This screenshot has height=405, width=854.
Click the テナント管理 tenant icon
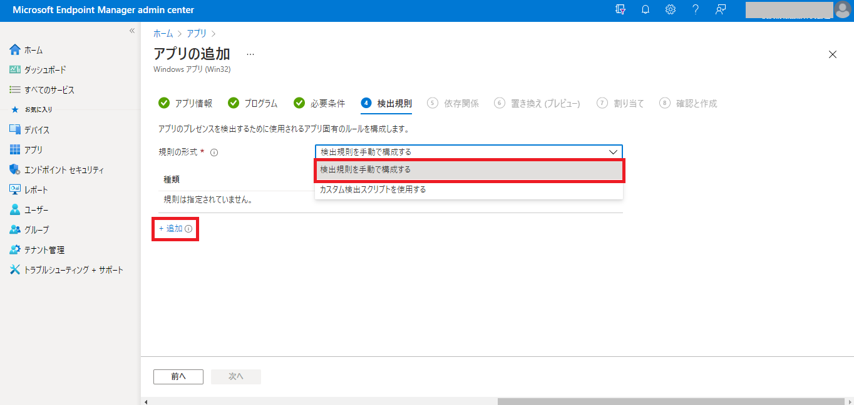point(15,250)
